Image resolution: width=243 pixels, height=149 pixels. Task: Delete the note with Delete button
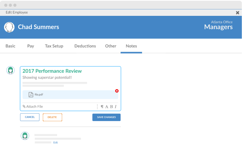(x=53, y=117)
